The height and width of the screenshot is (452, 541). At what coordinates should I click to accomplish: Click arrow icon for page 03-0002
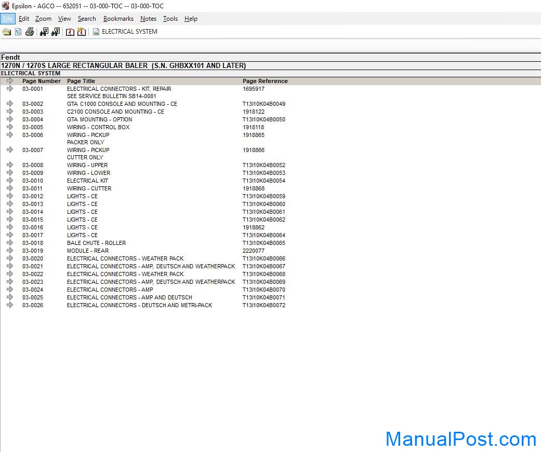click(x=10, y=103)
